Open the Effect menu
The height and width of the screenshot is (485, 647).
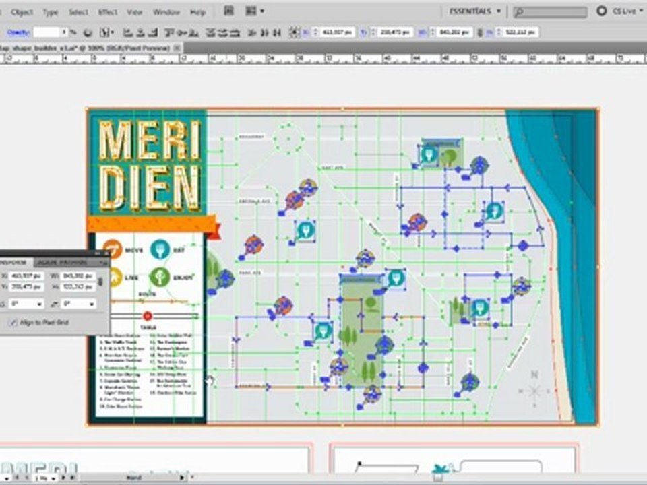tap(107, 12)
